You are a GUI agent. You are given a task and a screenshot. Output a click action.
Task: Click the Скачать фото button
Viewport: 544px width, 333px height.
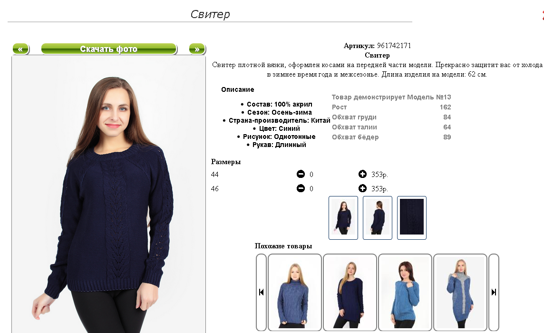point(109,49)
